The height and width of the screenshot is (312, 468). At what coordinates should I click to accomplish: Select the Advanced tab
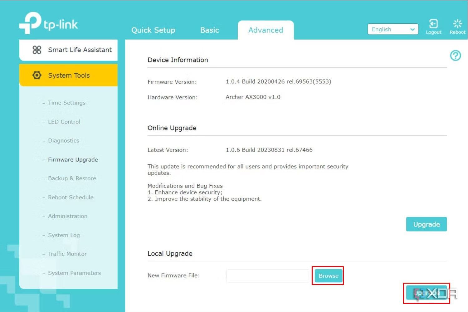(266, 30)
